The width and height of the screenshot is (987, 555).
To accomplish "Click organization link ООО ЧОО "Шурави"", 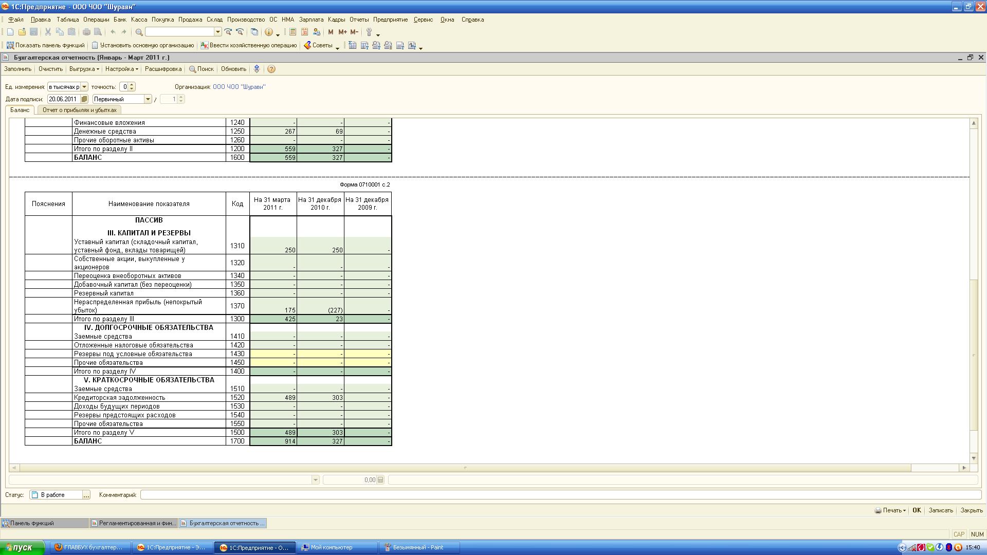I will click(239, 87).
